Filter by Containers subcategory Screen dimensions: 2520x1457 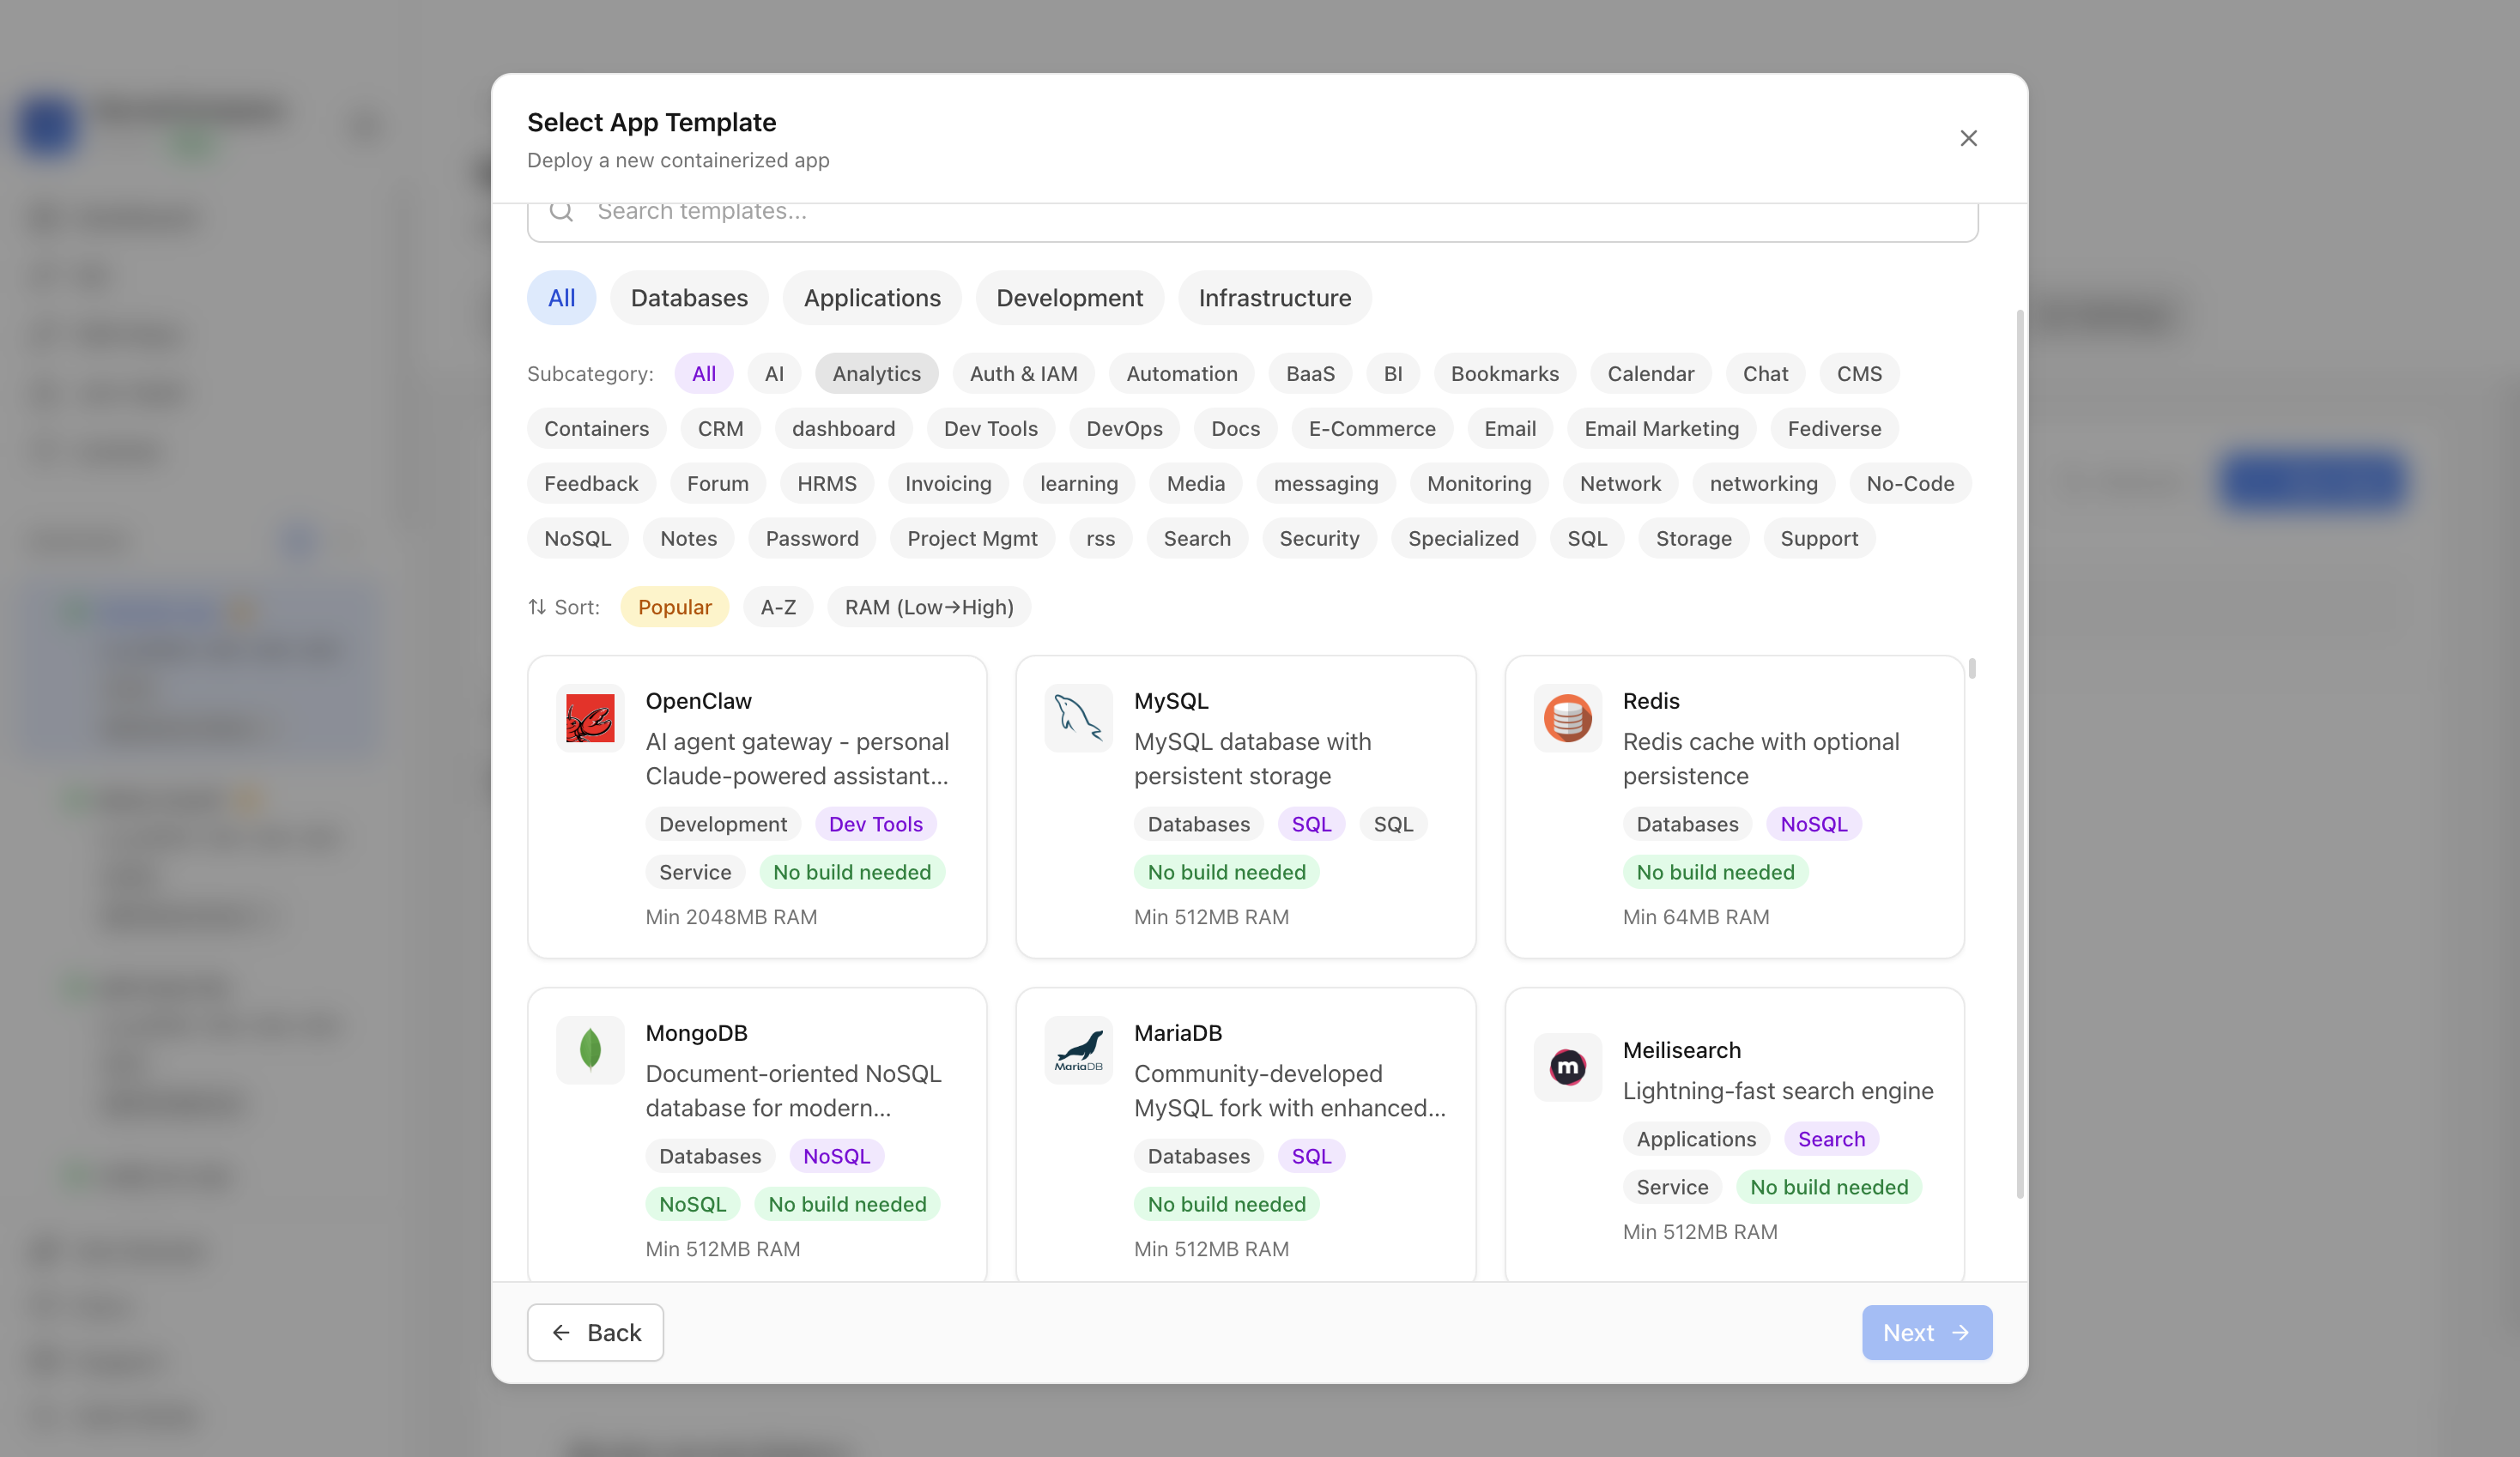(596, 428)
